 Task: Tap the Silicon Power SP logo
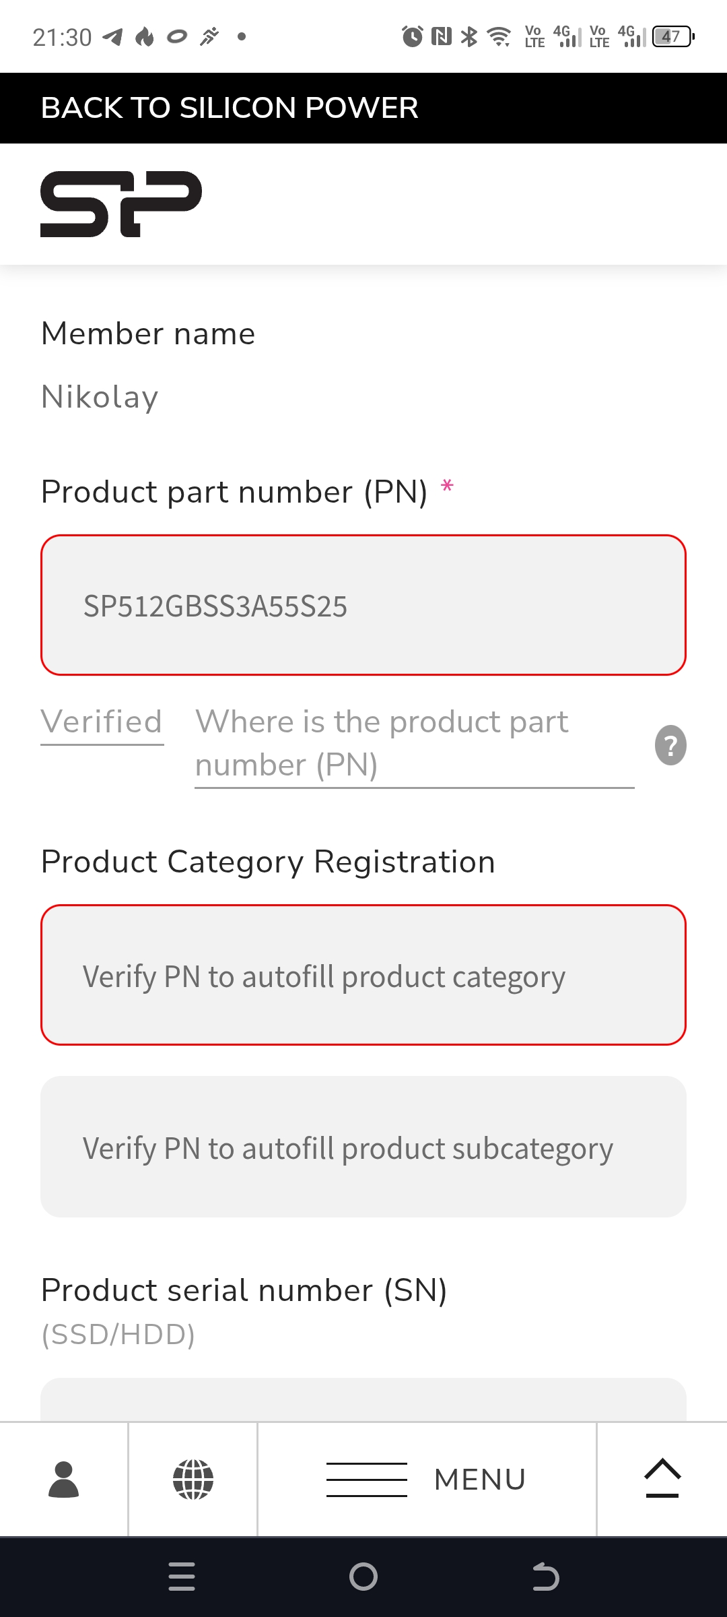tap(121, 204)
